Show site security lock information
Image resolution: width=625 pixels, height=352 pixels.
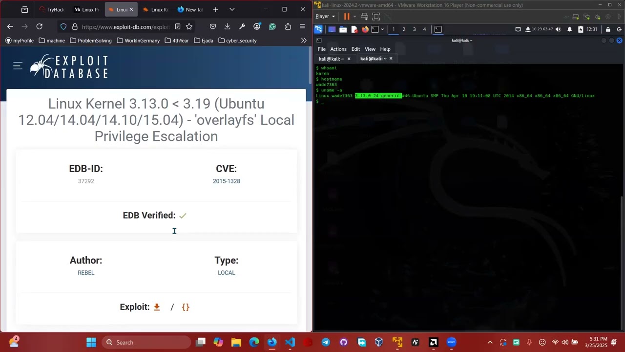(75, 26)
